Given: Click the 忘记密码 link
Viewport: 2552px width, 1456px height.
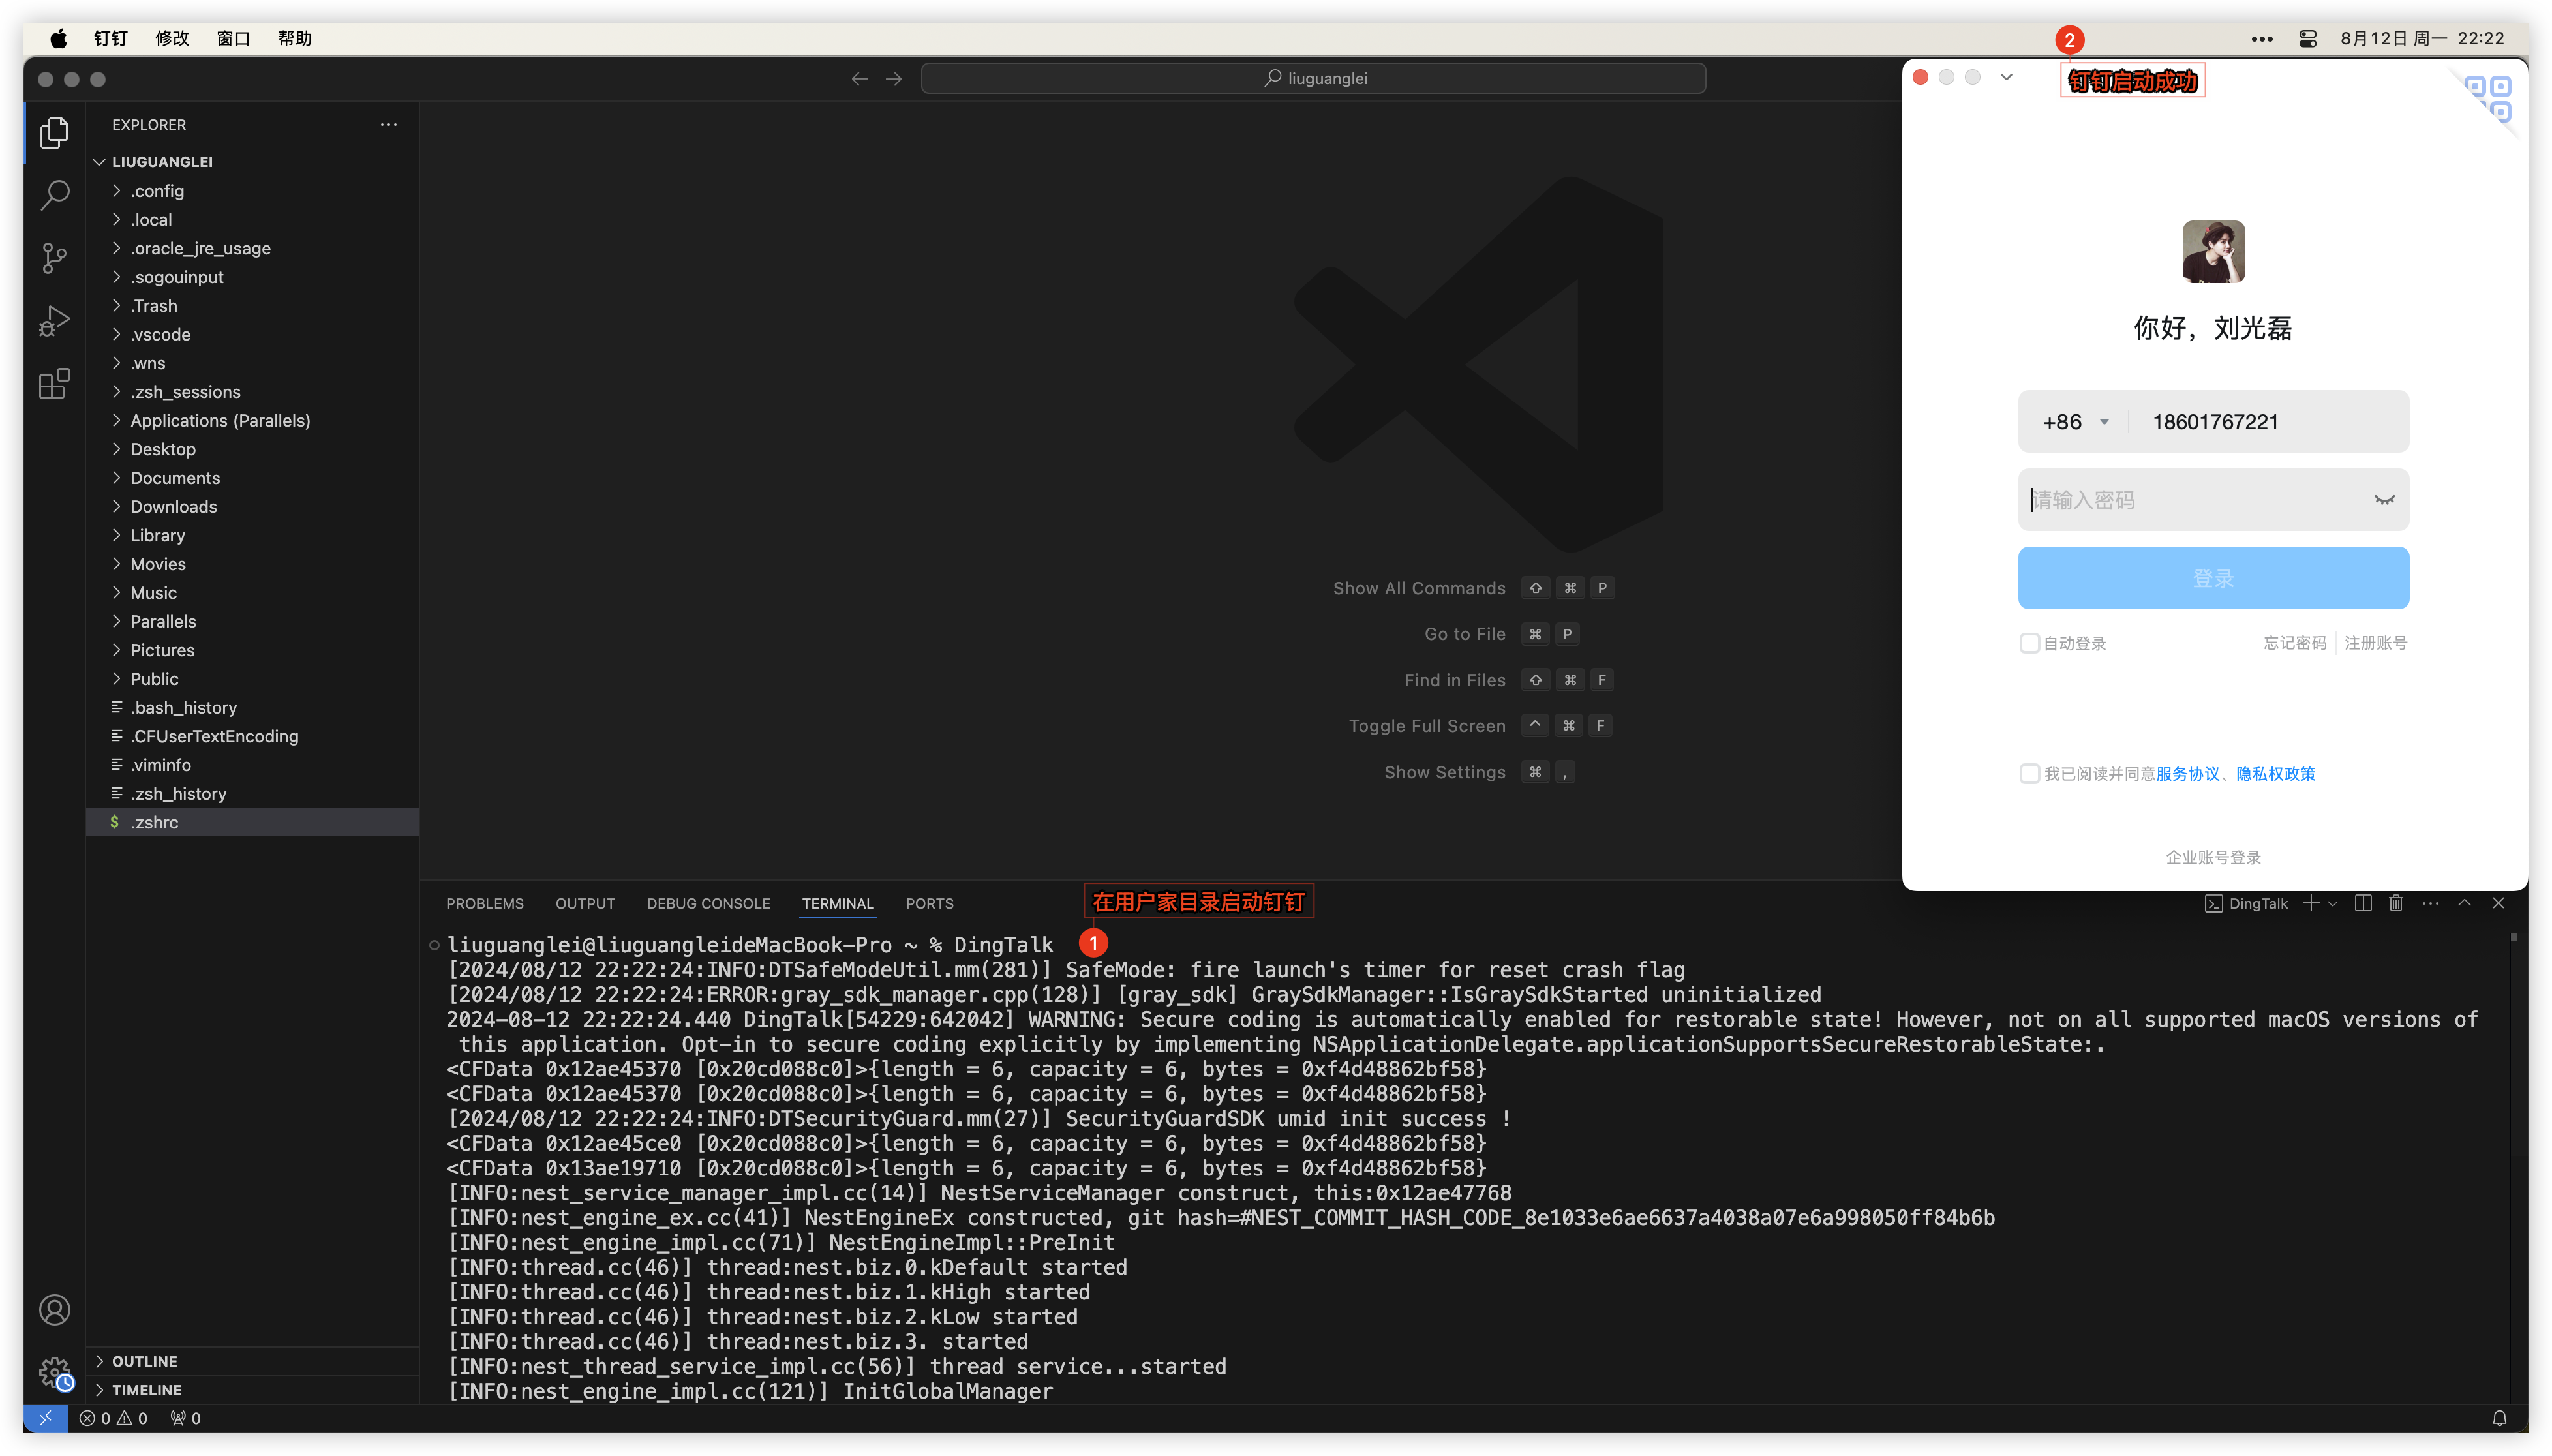Looking at the screenshot, I should [2294, 643].
